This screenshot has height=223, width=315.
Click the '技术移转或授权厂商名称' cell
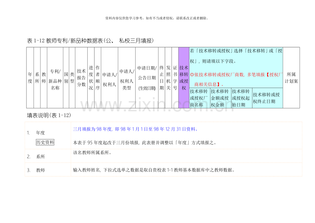tap(200, 98)
